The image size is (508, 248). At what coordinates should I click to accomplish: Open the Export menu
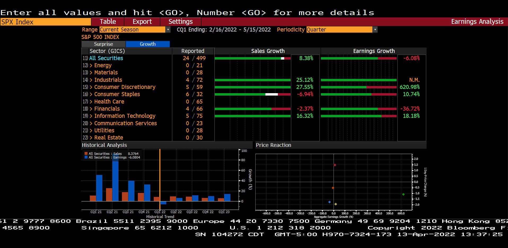pos(142,22)
